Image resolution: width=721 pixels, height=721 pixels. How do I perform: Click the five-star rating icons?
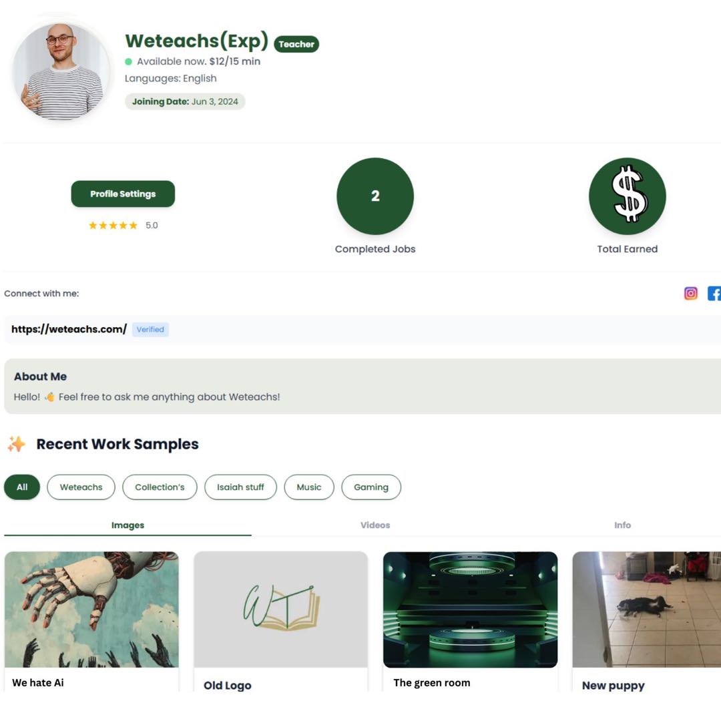tap(113, 226)
